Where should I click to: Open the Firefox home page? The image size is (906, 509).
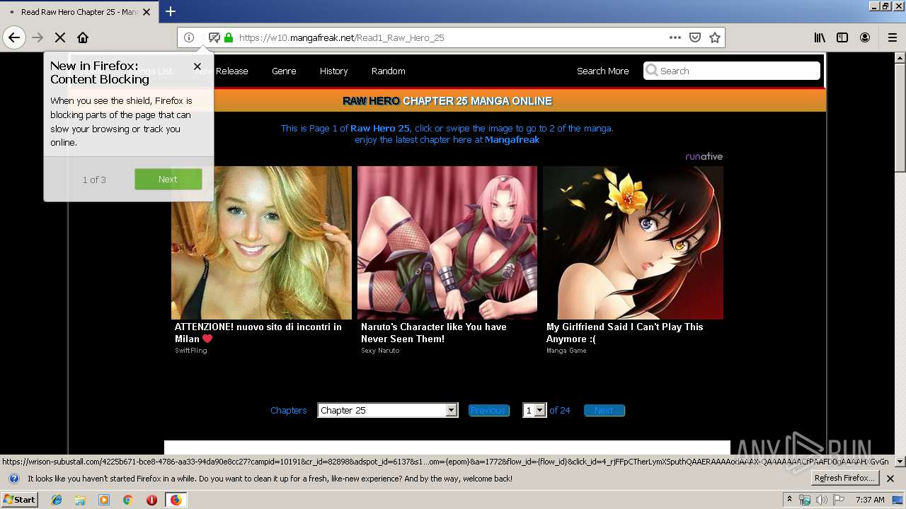pos(83,37)
